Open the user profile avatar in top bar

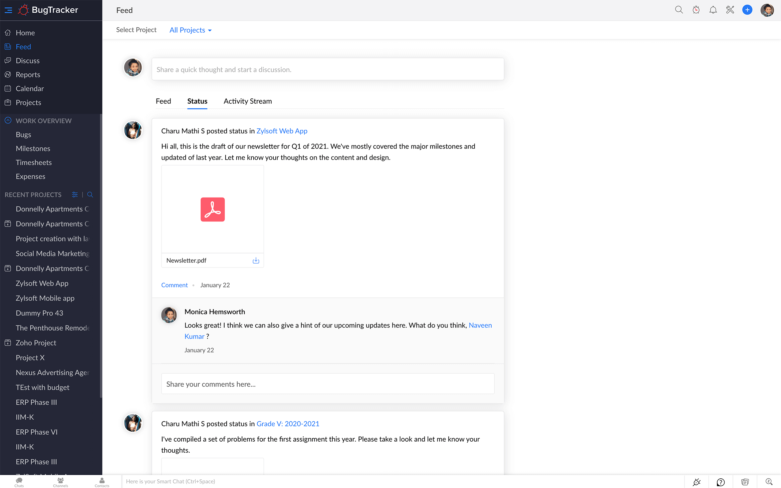click(767, 10)
